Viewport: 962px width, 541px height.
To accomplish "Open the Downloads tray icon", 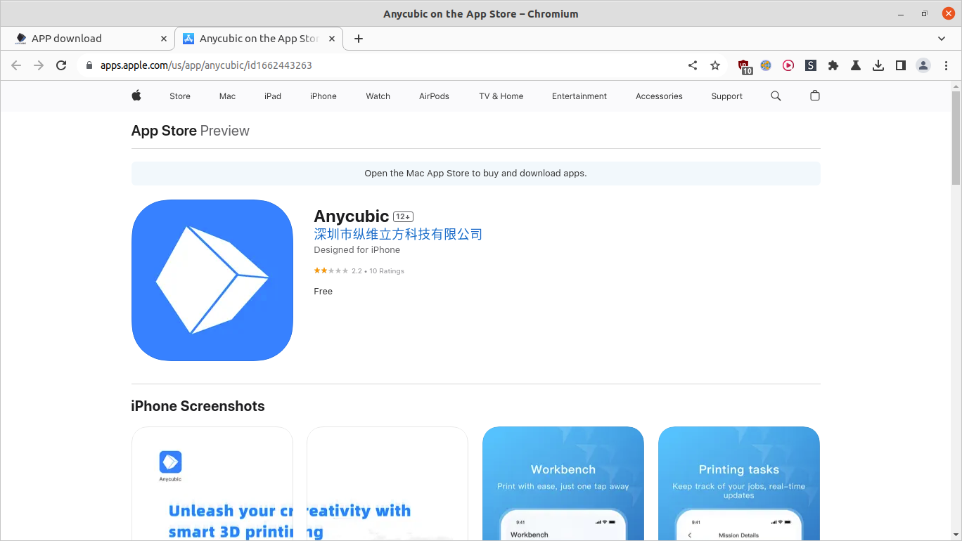I will (x=878, y=65).
